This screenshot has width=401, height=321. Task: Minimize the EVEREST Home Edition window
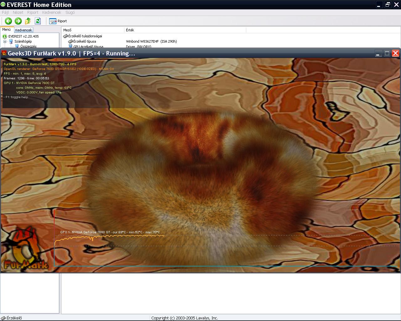tap(379, 4)
